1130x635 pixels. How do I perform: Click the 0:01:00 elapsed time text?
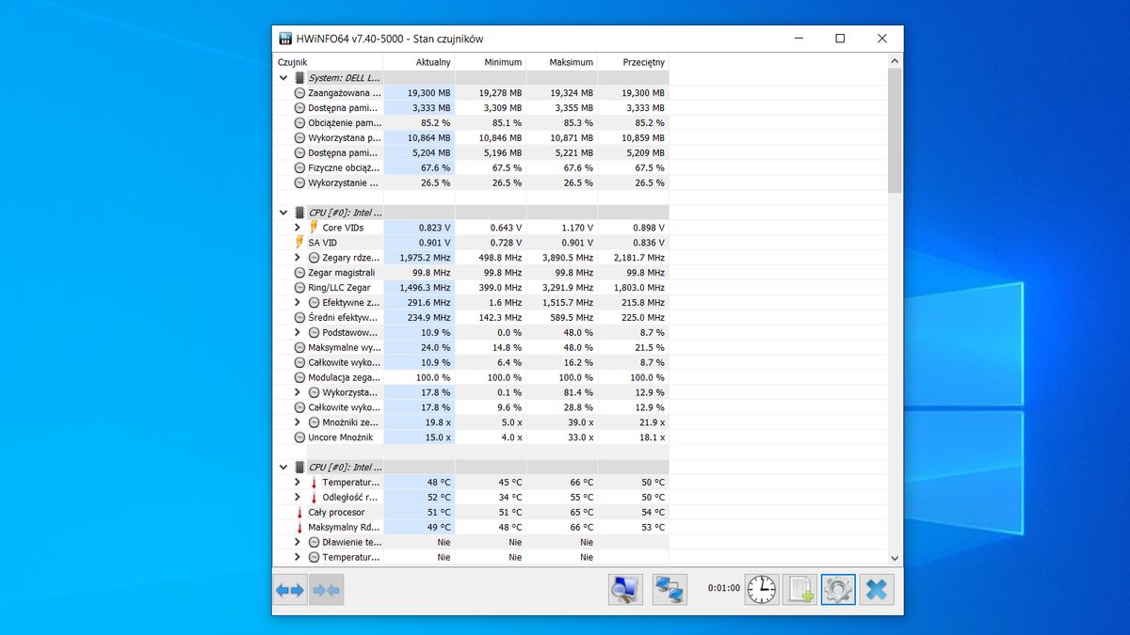pos(724,589)
